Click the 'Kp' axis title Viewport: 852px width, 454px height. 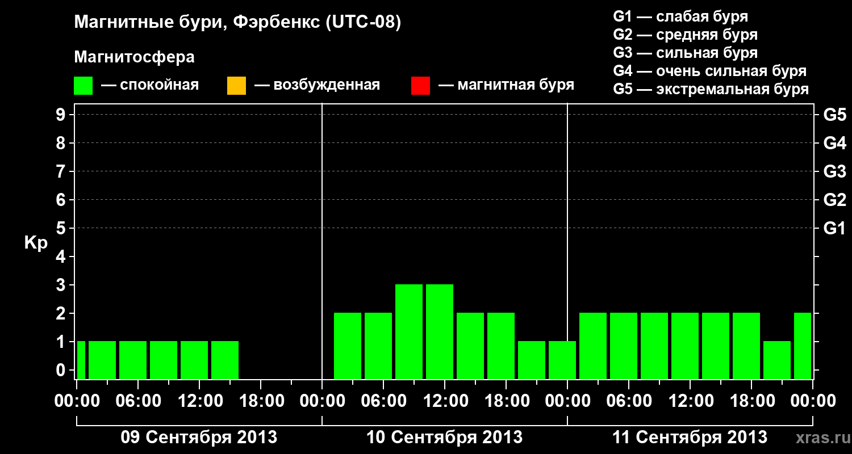coord(36,242)
